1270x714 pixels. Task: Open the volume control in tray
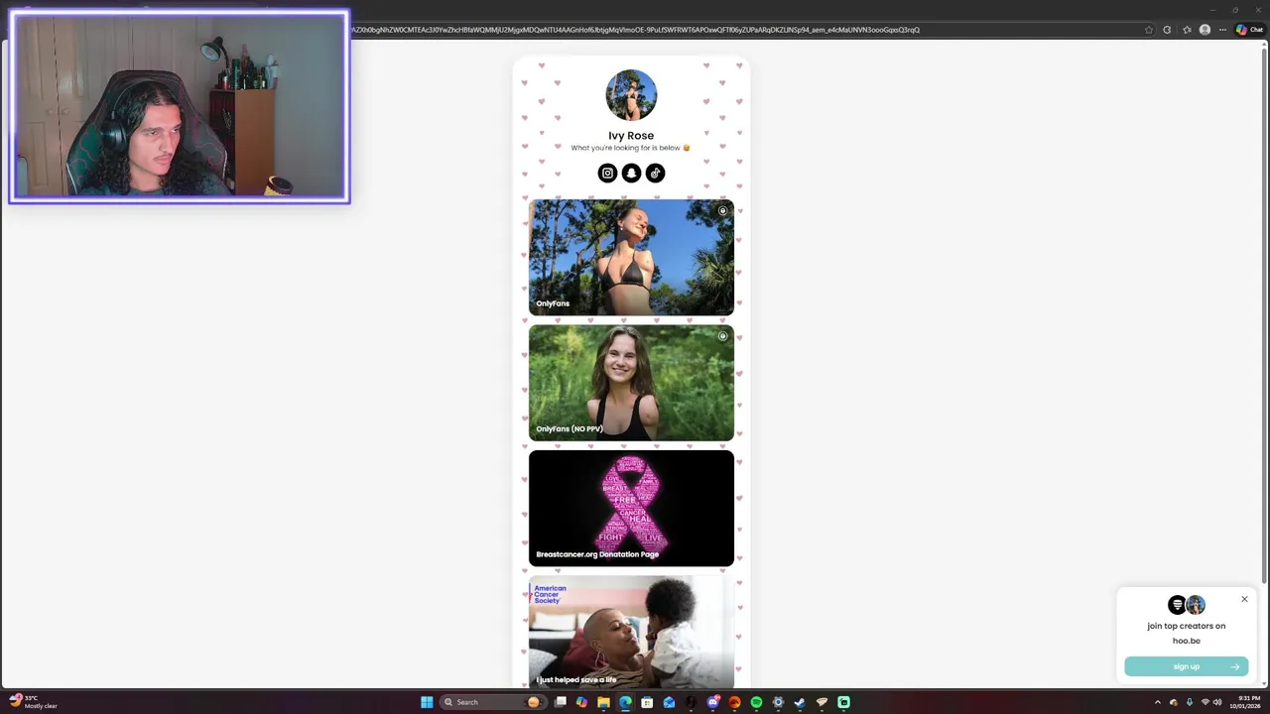click(1217, 702)
